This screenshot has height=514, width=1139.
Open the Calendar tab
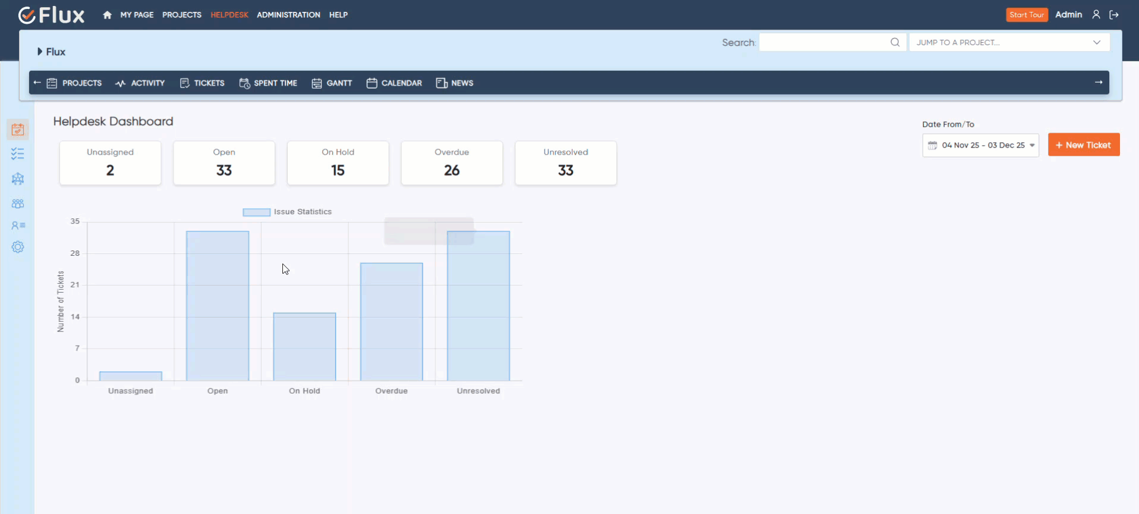point(394,83)
